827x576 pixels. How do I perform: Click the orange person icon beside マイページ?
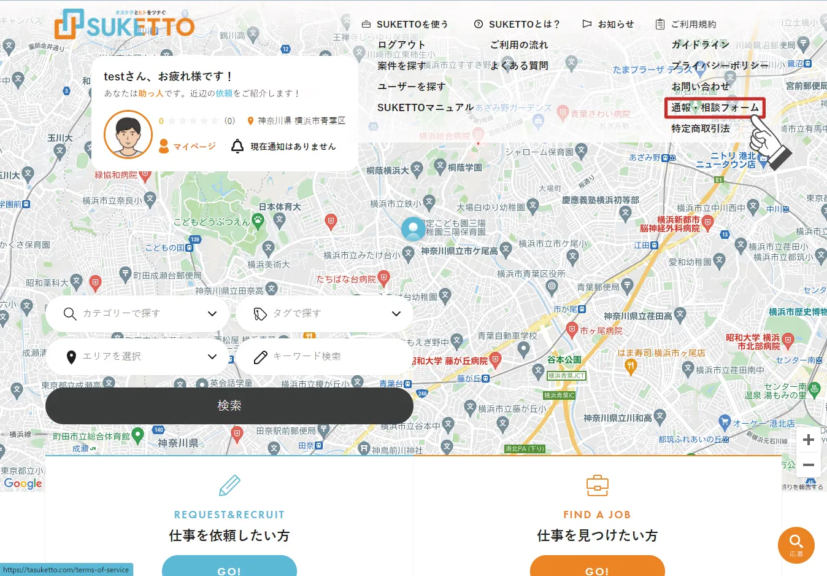(164, 146)
